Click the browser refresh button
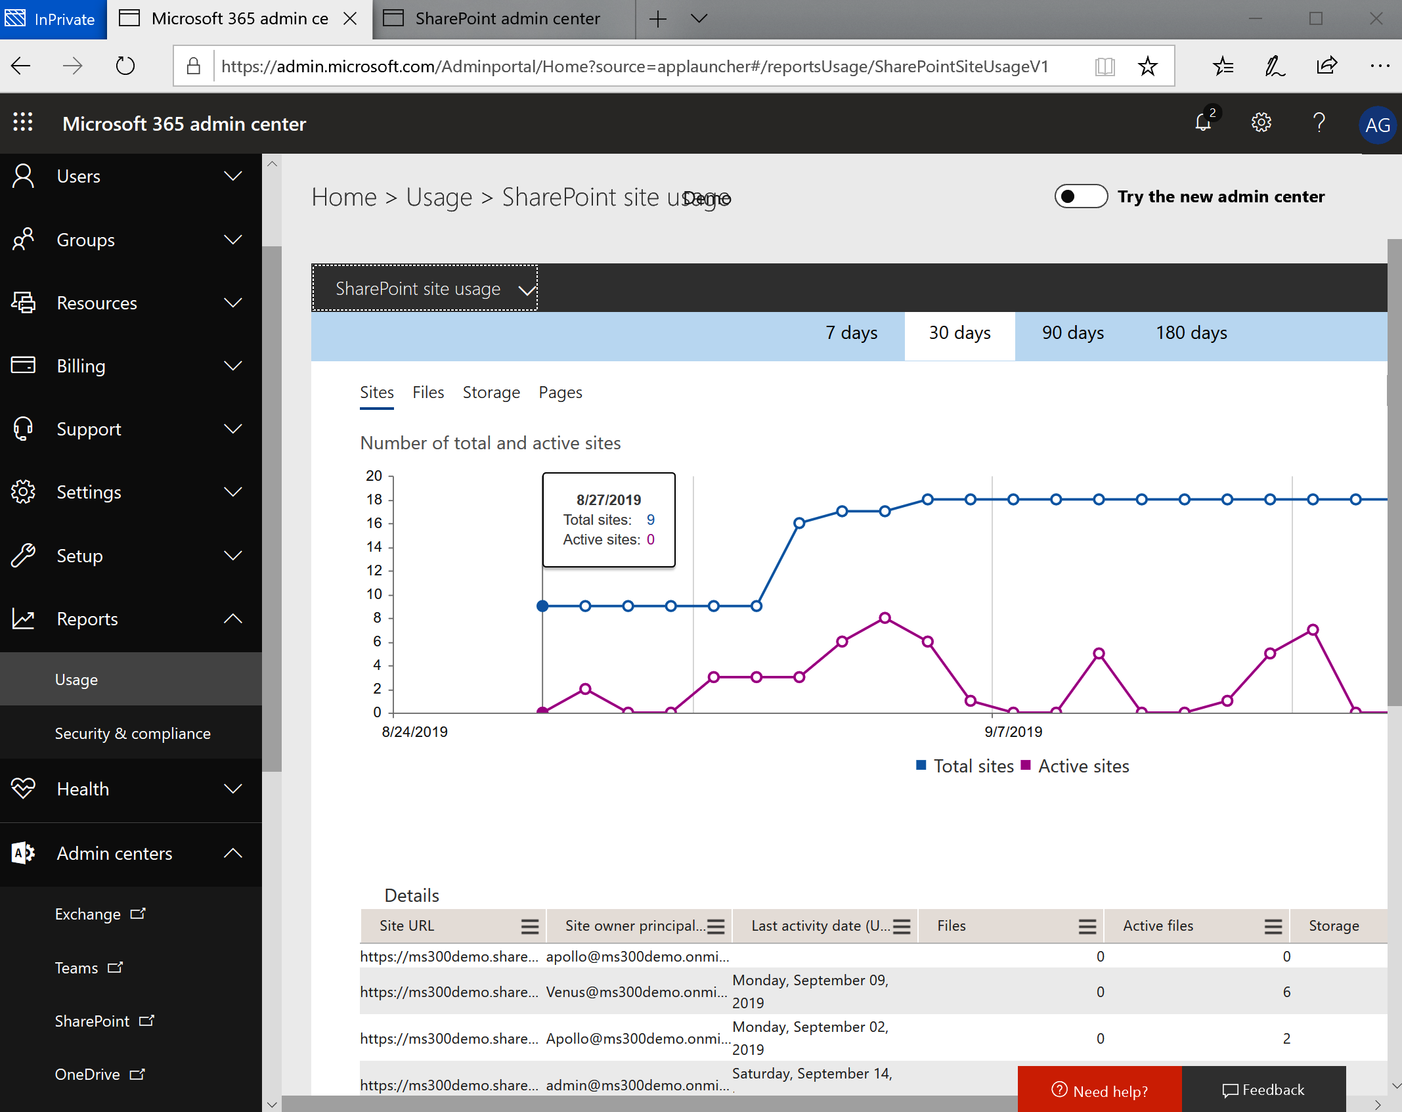This screenshot has width=1402, height=1112. pyautogui.click(x=125, y=66)
